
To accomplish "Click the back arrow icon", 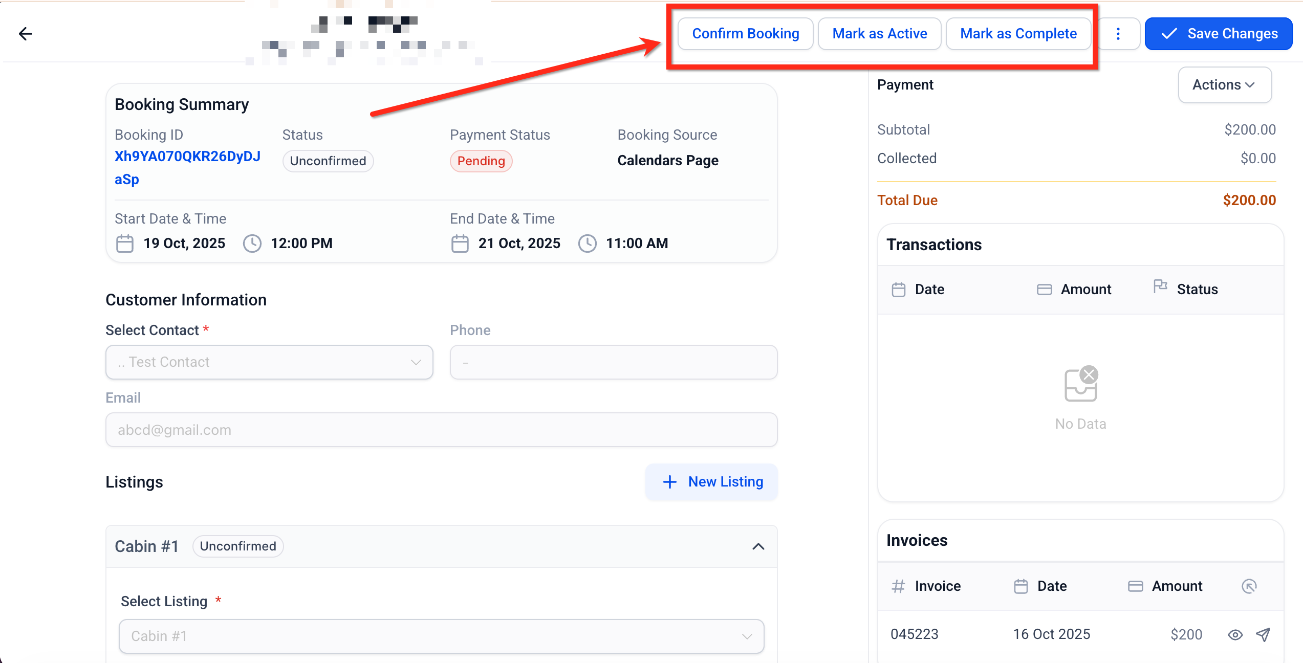I will pos(25,34).
